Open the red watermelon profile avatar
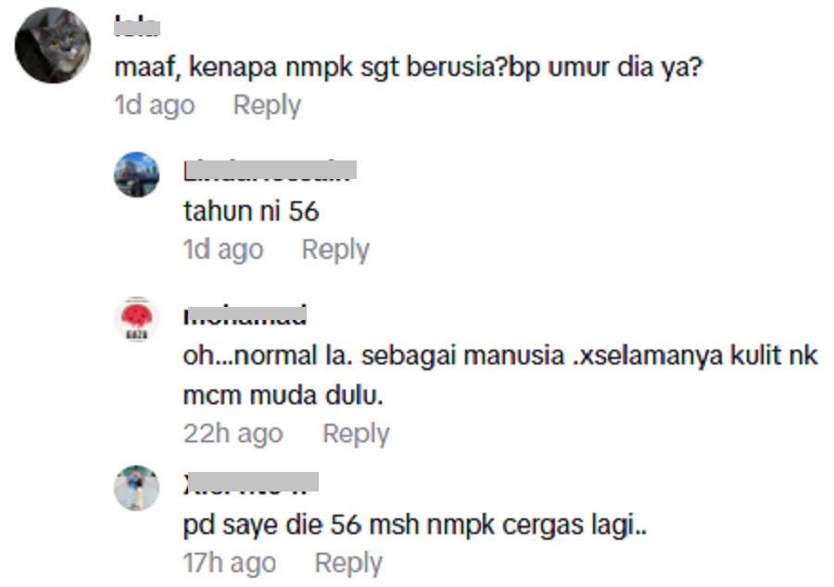This screenshot has height=587, width=834. (137, 319)
